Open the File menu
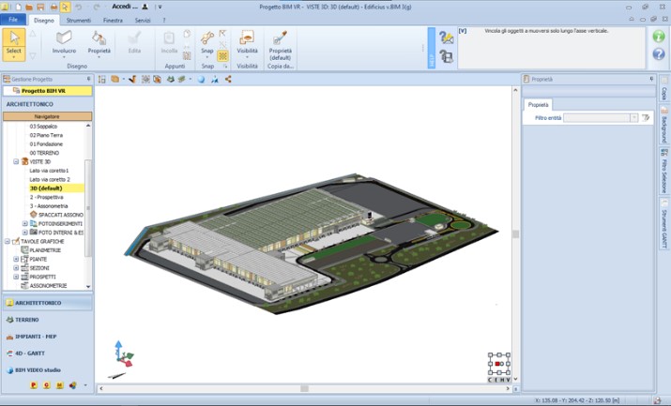 [x=14, y=19]
